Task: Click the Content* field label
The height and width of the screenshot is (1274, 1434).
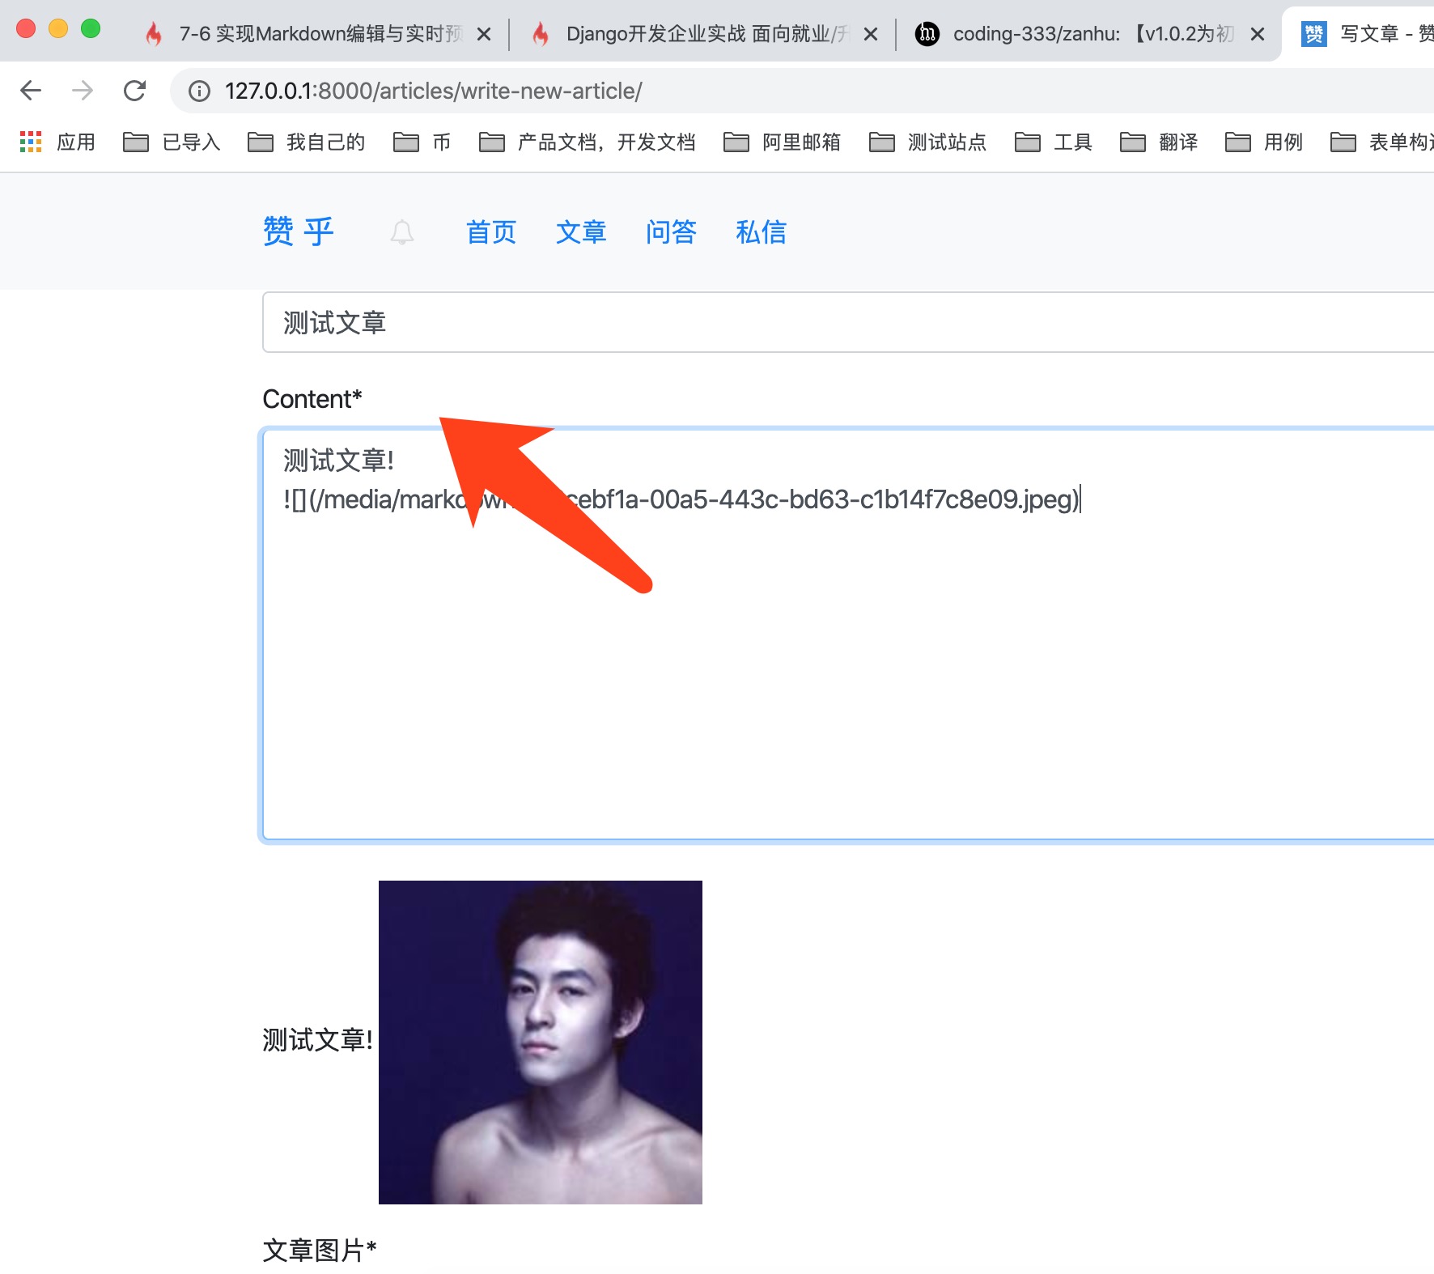Action: click(312, 399)
